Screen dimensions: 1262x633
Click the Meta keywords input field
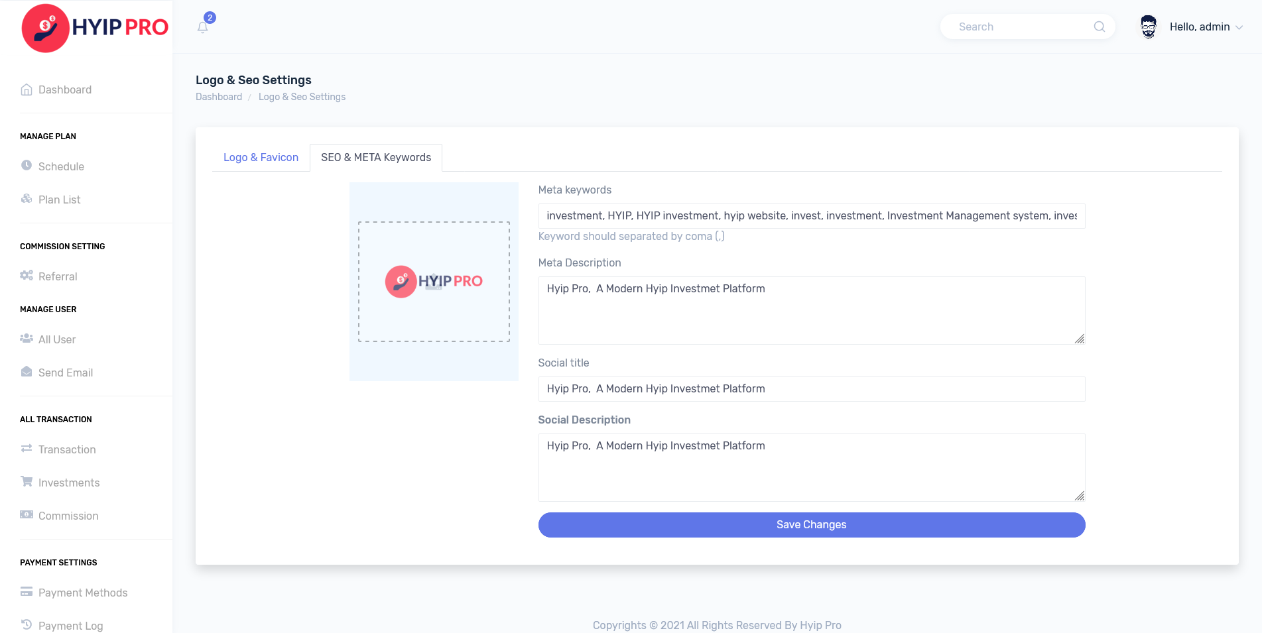(811, 216)
